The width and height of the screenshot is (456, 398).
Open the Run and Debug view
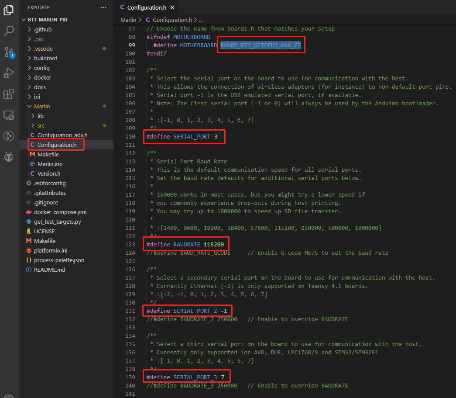9,73
